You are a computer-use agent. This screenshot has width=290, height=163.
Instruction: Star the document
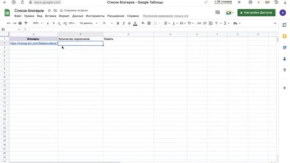[49, 10]
